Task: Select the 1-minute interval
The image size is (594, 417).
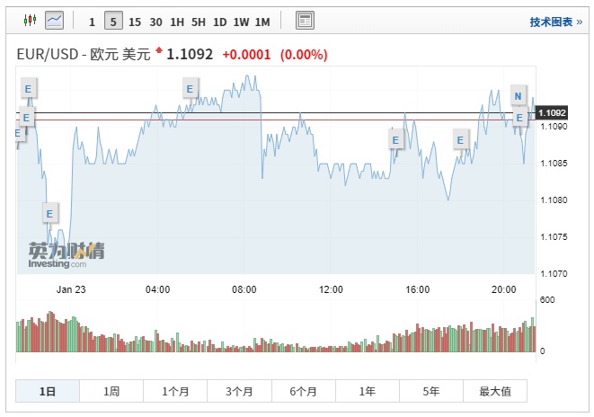Action: click(92, 22)
